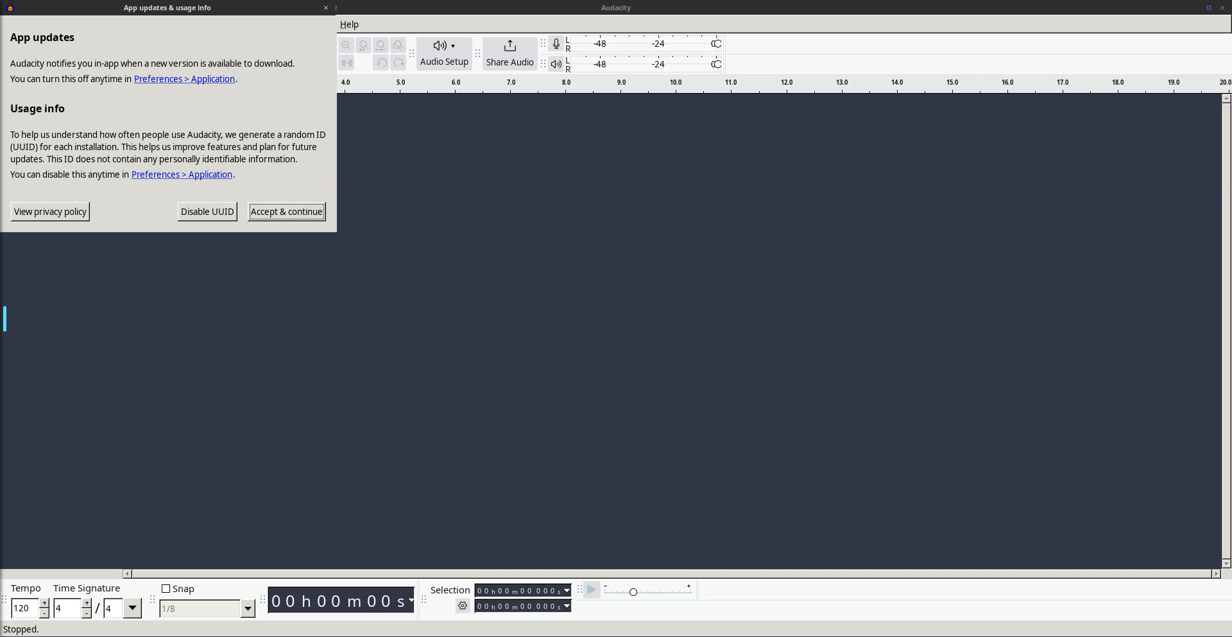Screen dimensions: 1232x637
Task: Open the snap 1/8 grid dropdown
Action: pos(248,609)
